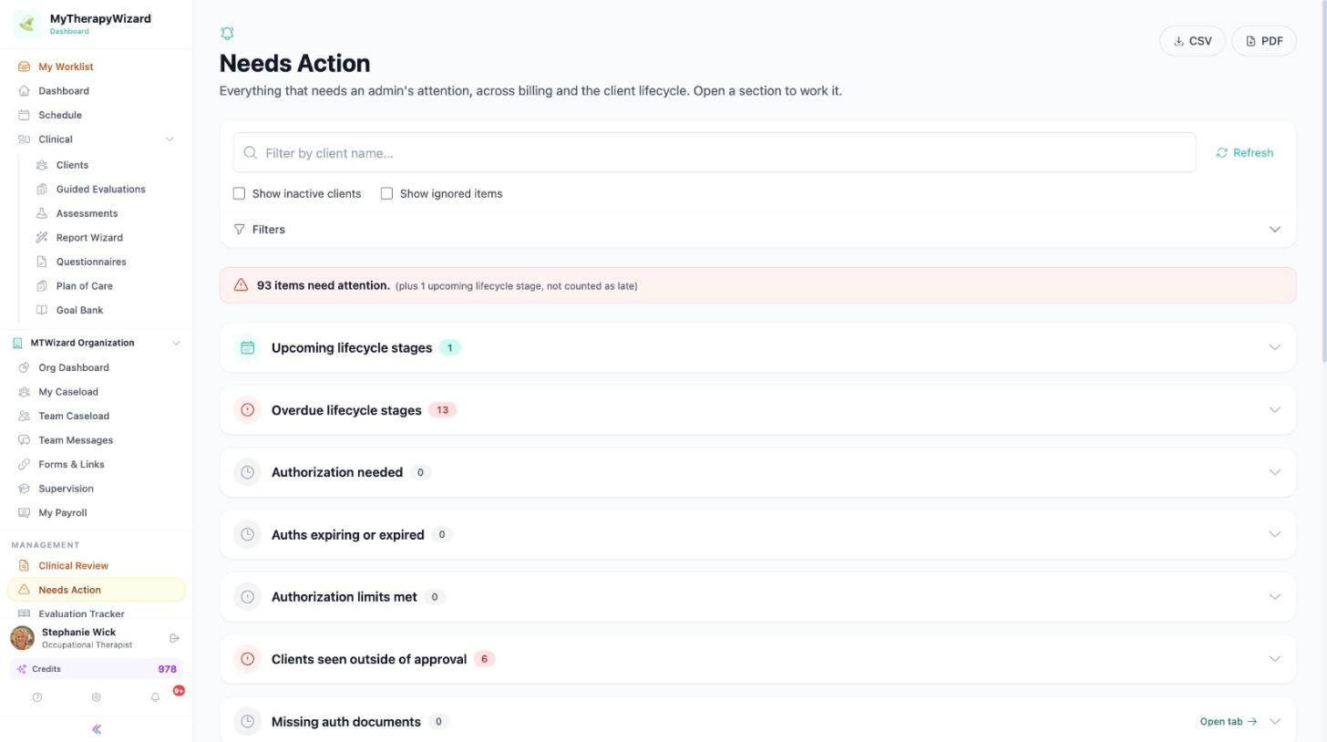Open notifications bell in the sidebar footer

(x=155, y=697)
